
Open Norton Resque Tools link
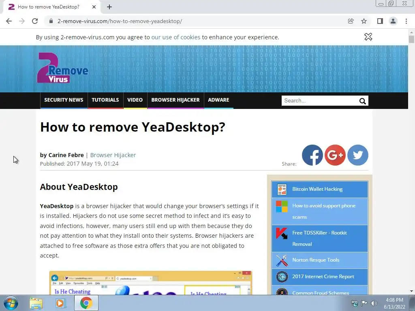click(316, 260)
